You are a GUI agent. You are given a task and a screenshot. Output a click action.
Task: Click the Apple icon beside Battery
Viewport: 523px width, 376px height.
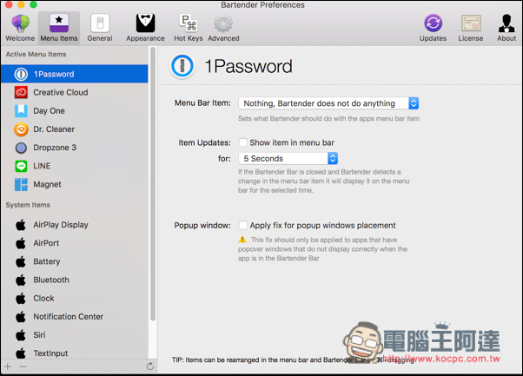click(x=21, y=261)
